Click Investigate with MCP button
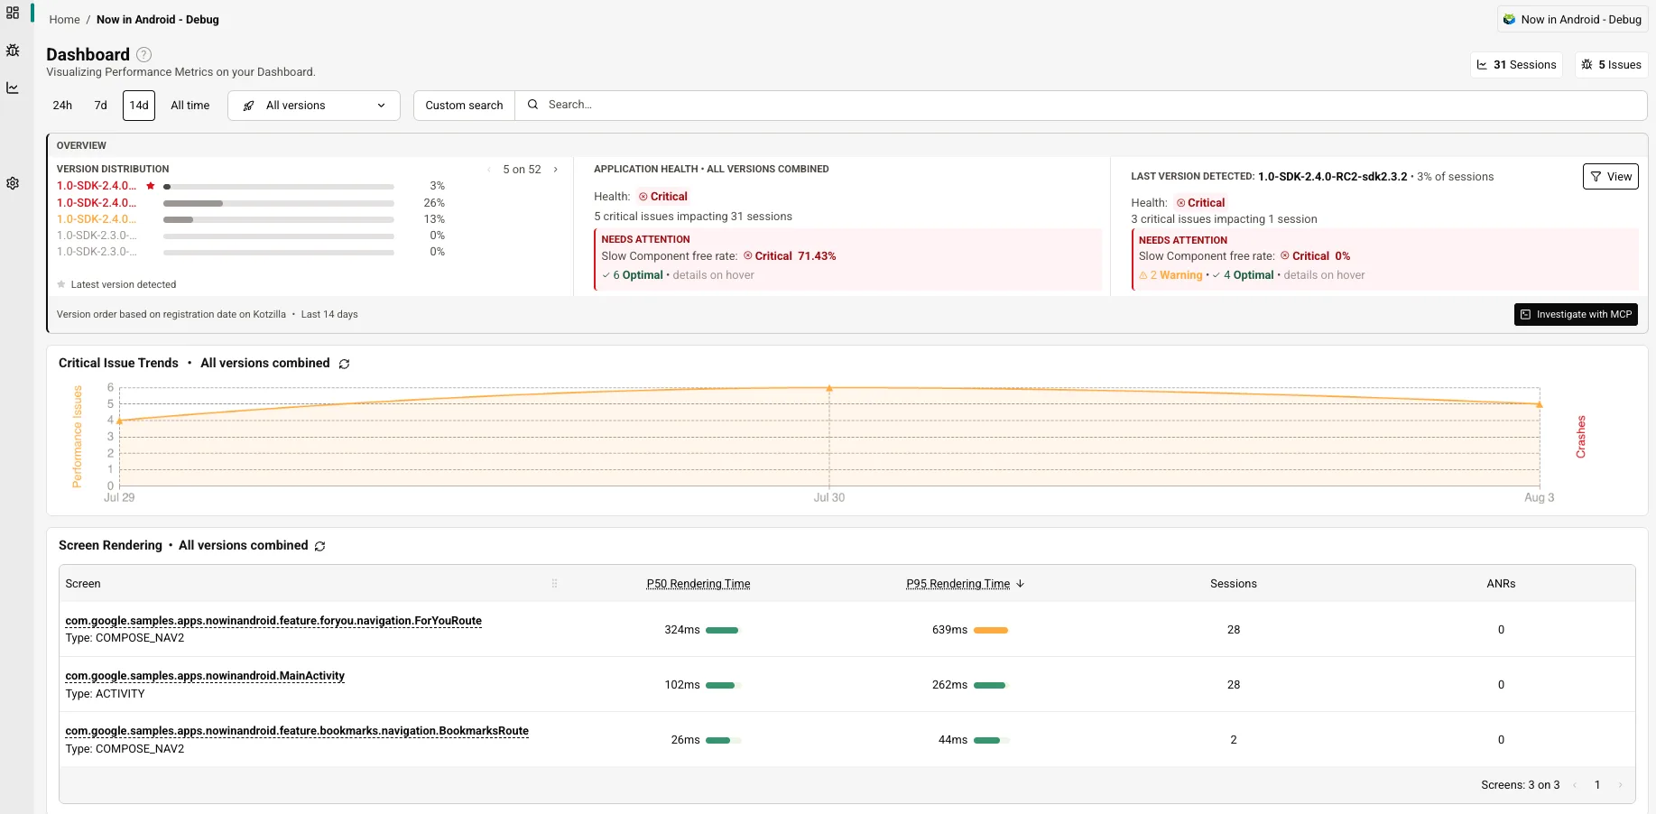The height and width of the screenshot is (814, 1656). coord(1576,314)
